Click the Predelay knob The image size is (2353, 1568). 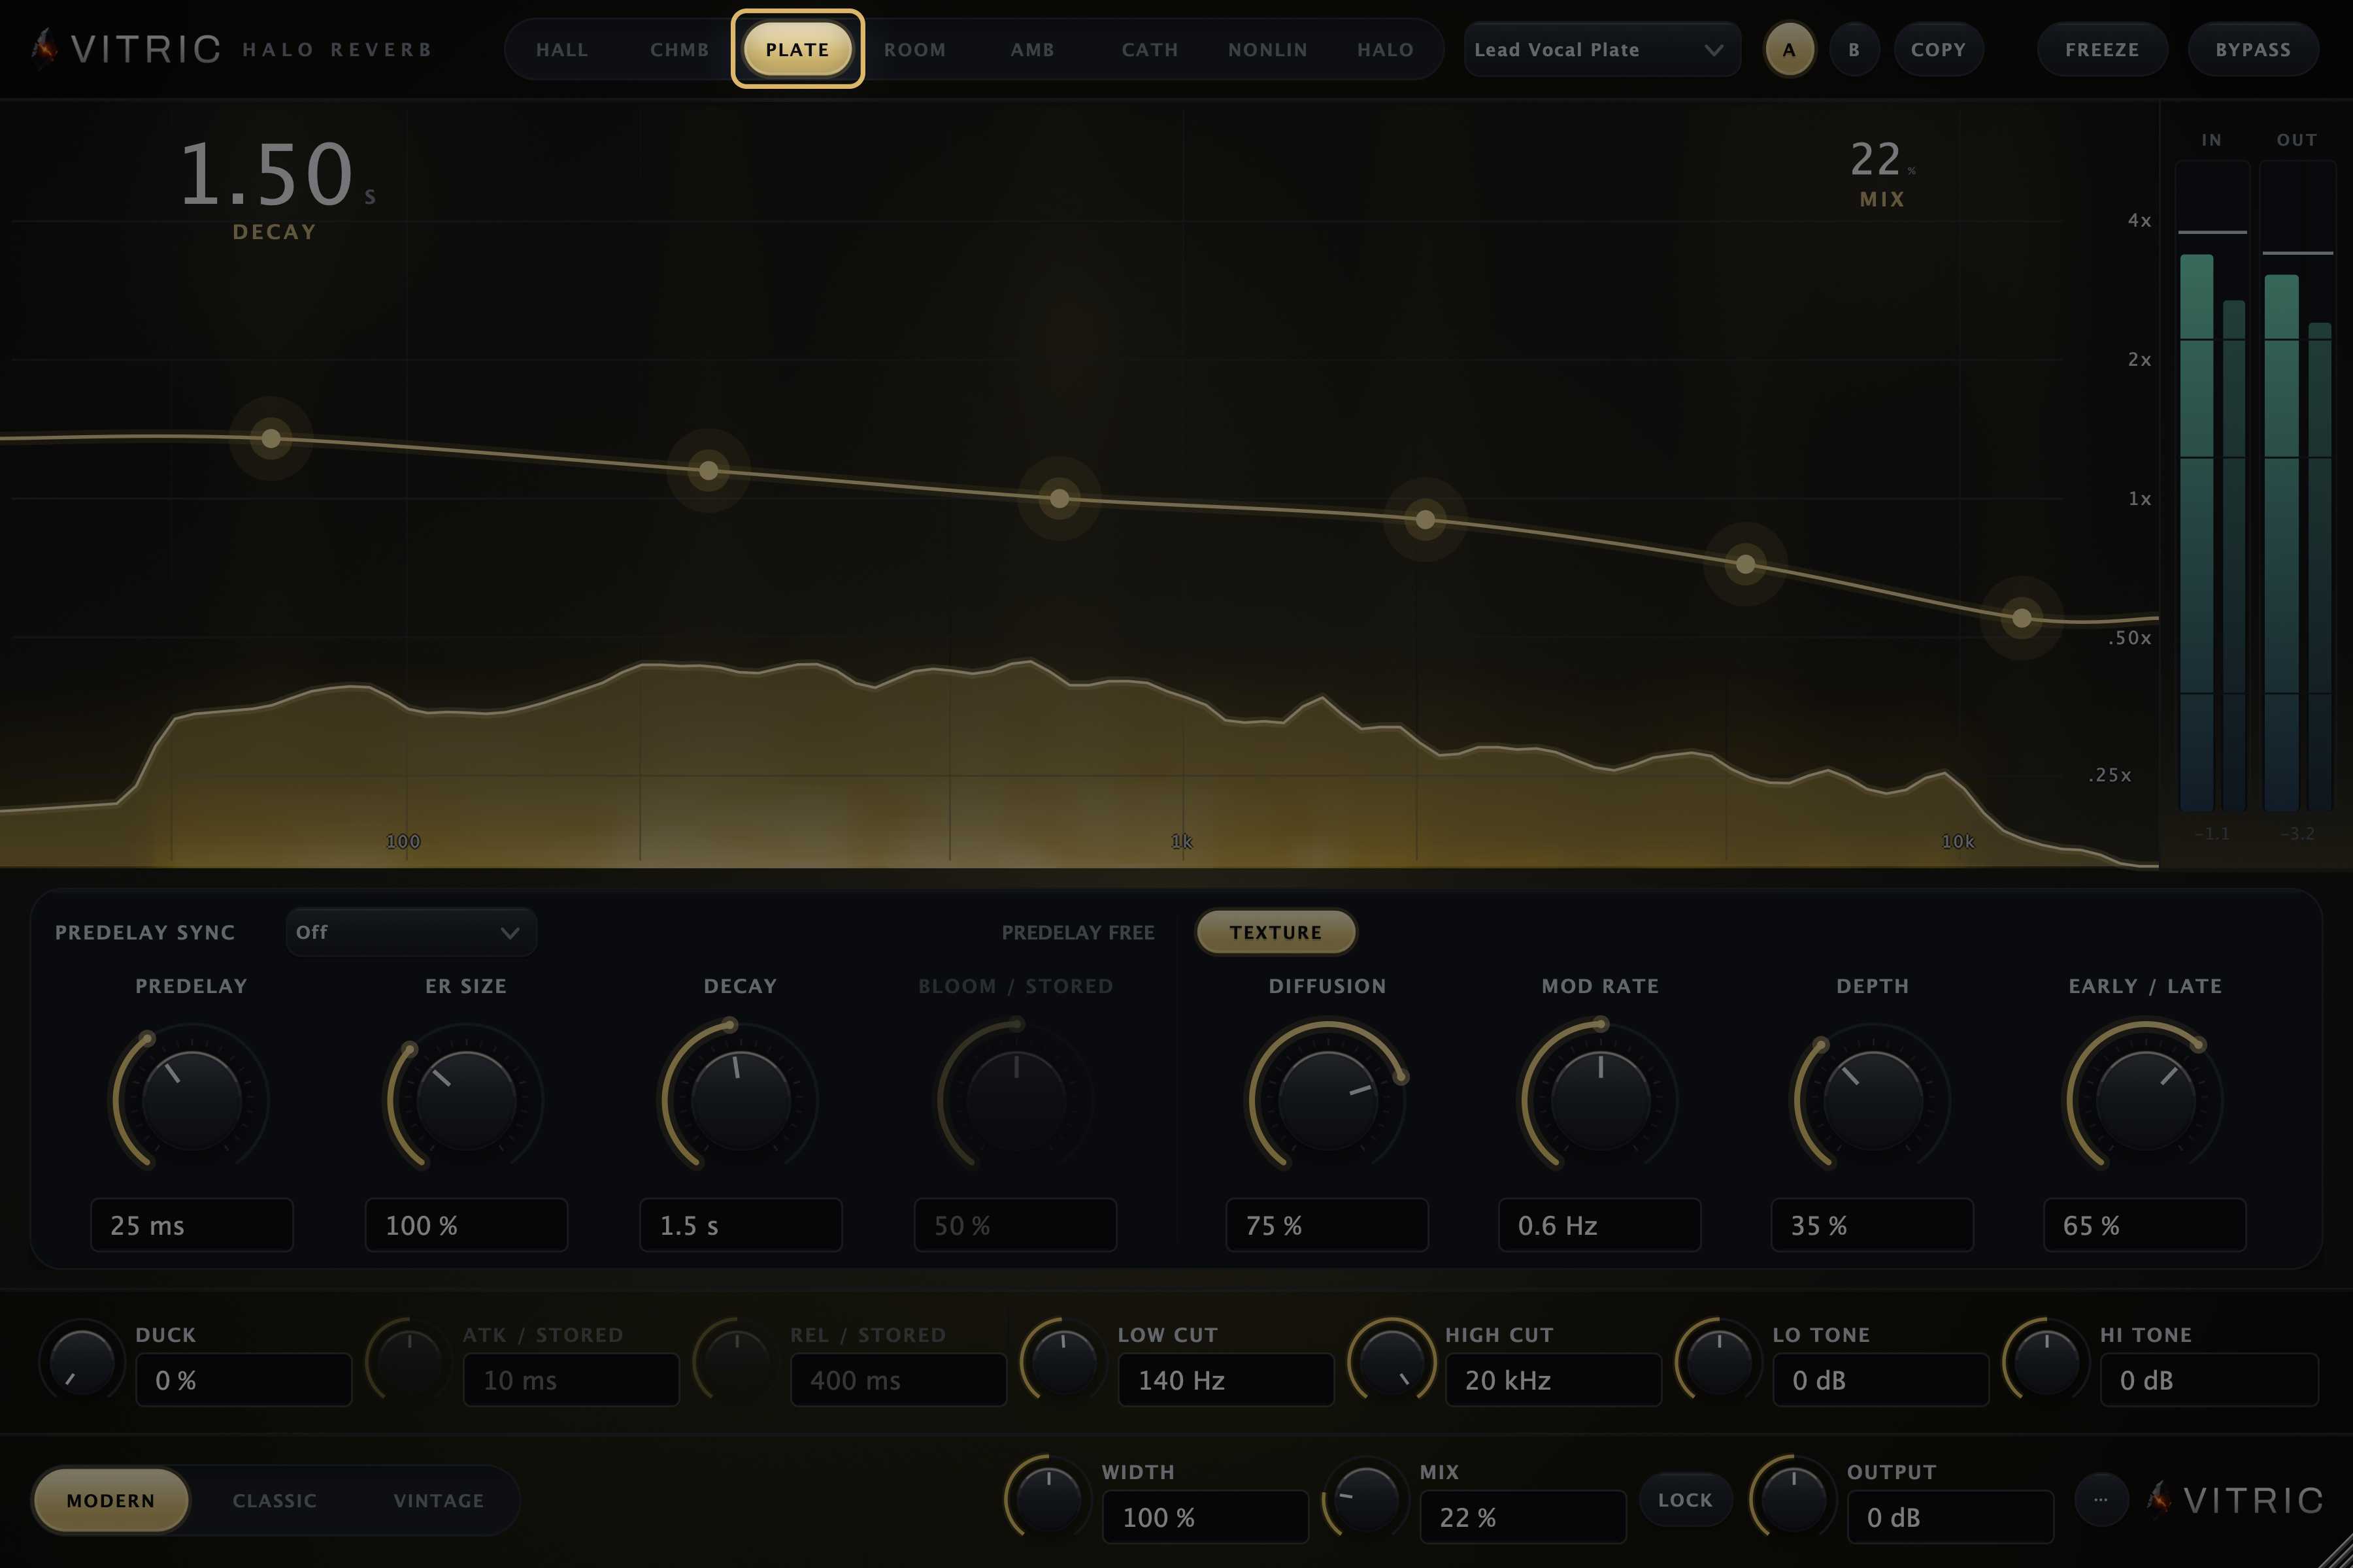tap(191, 1100)
